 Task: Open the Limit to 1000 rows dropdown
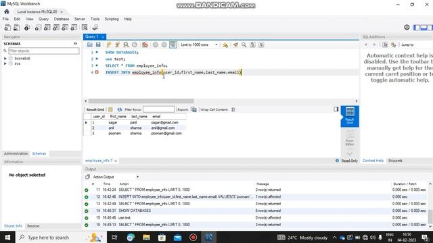tap(199, 45)
